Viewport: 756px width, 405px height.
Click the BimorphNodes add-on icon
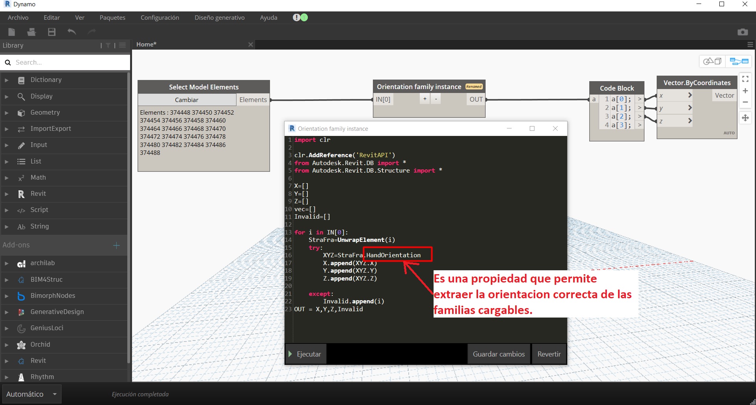pos(21,296)
